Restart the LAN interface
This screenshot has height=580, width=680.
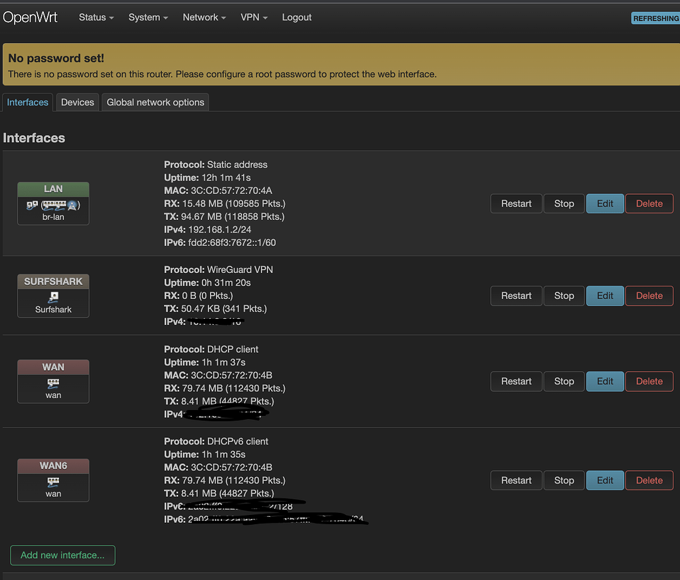point(516,203)
